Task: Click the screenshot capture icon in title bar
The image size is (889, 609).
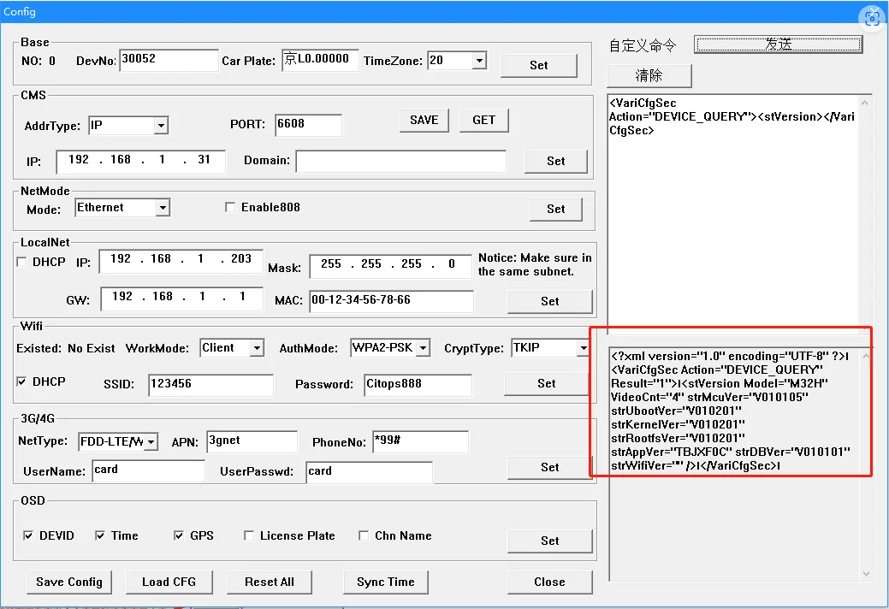Action: click(872, 18)
